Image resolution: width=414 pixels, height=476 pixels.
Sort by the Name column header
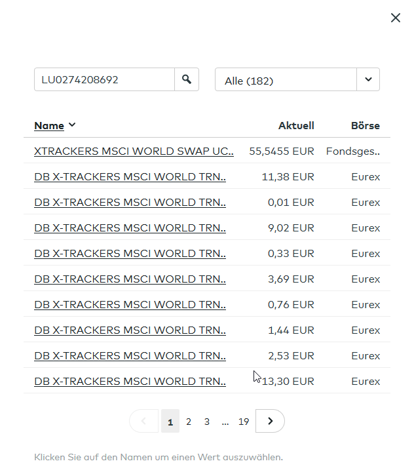coord(49,126)
